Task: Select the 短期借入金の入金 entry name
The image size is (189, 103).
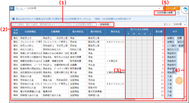Action: (x=29, y=95)
